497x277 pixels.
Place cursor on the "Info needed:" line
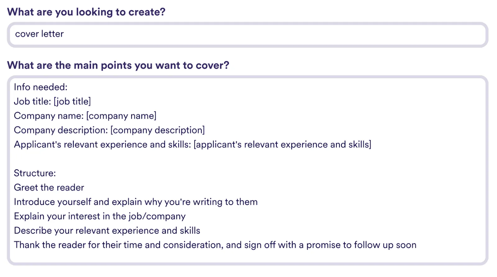point(41,87)
